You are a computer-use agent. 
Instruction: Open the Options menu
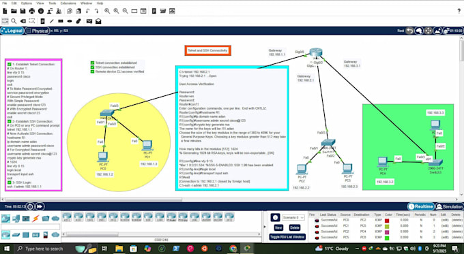[27, 3]
